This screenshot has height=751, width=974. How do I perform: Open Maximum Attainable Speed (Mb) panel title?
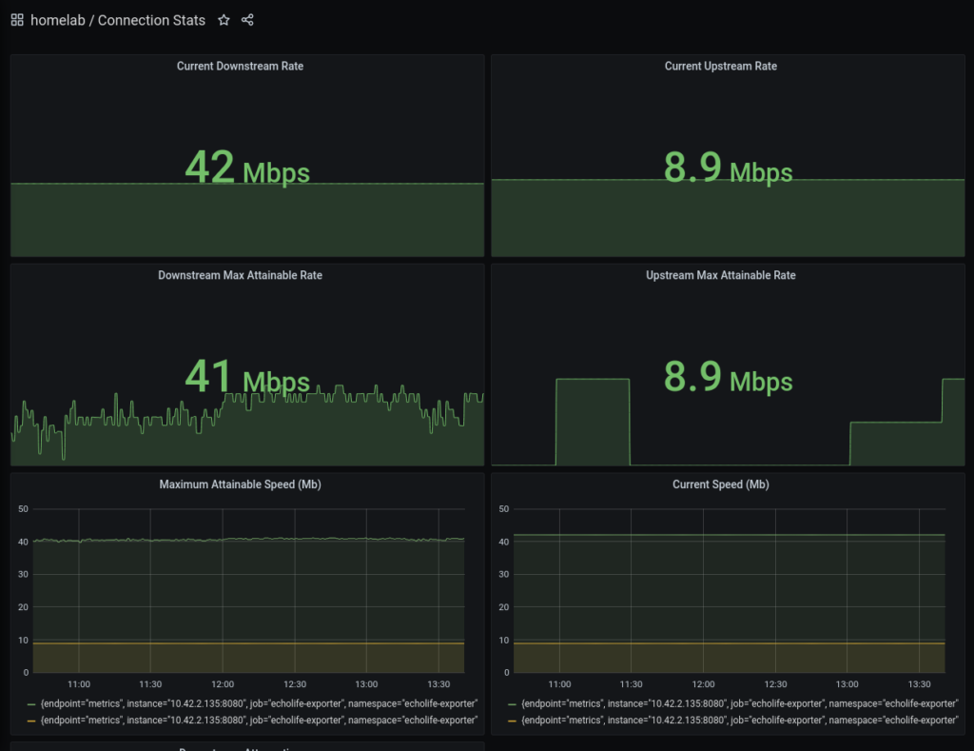click(x=240, y=484)
